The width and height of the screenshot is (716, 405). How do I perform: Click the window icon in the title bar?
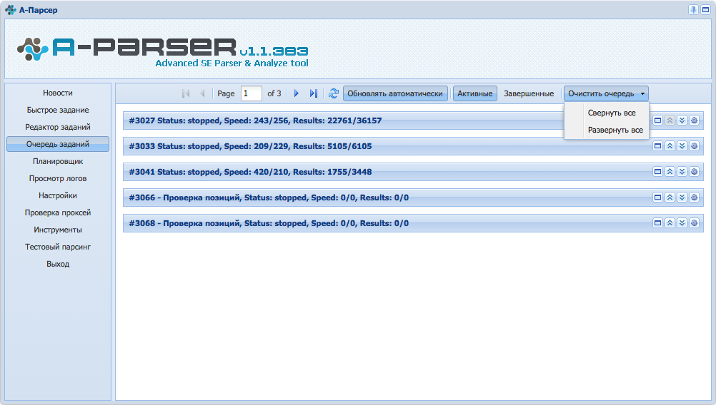[705, 9]
